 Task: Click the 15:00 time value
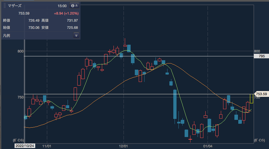[x=62, y=6]
